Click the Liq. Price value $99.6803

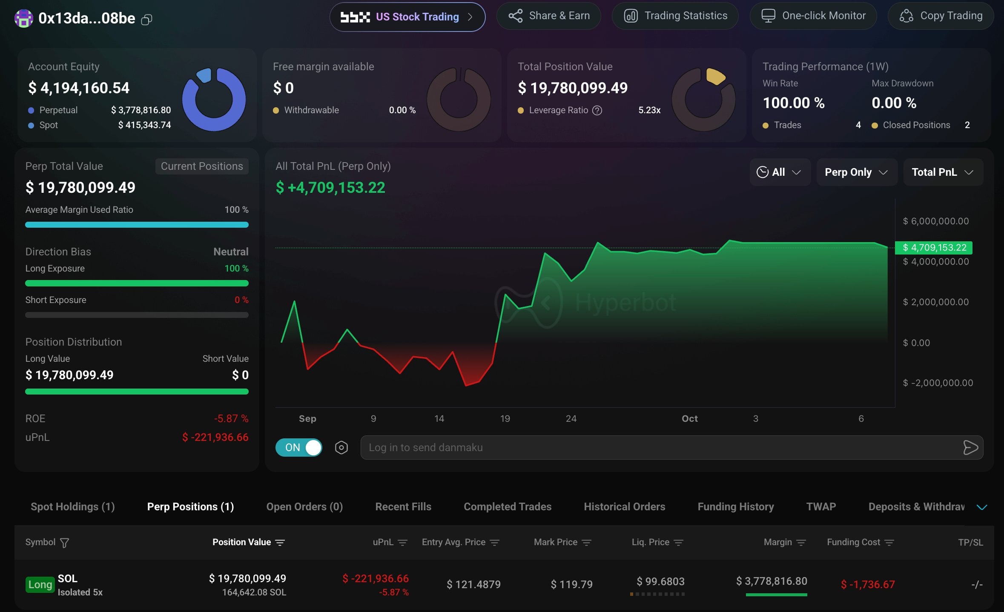tap(660, 581)
